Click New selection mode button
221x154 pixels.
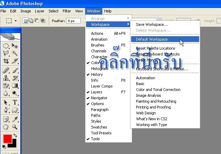25,21
